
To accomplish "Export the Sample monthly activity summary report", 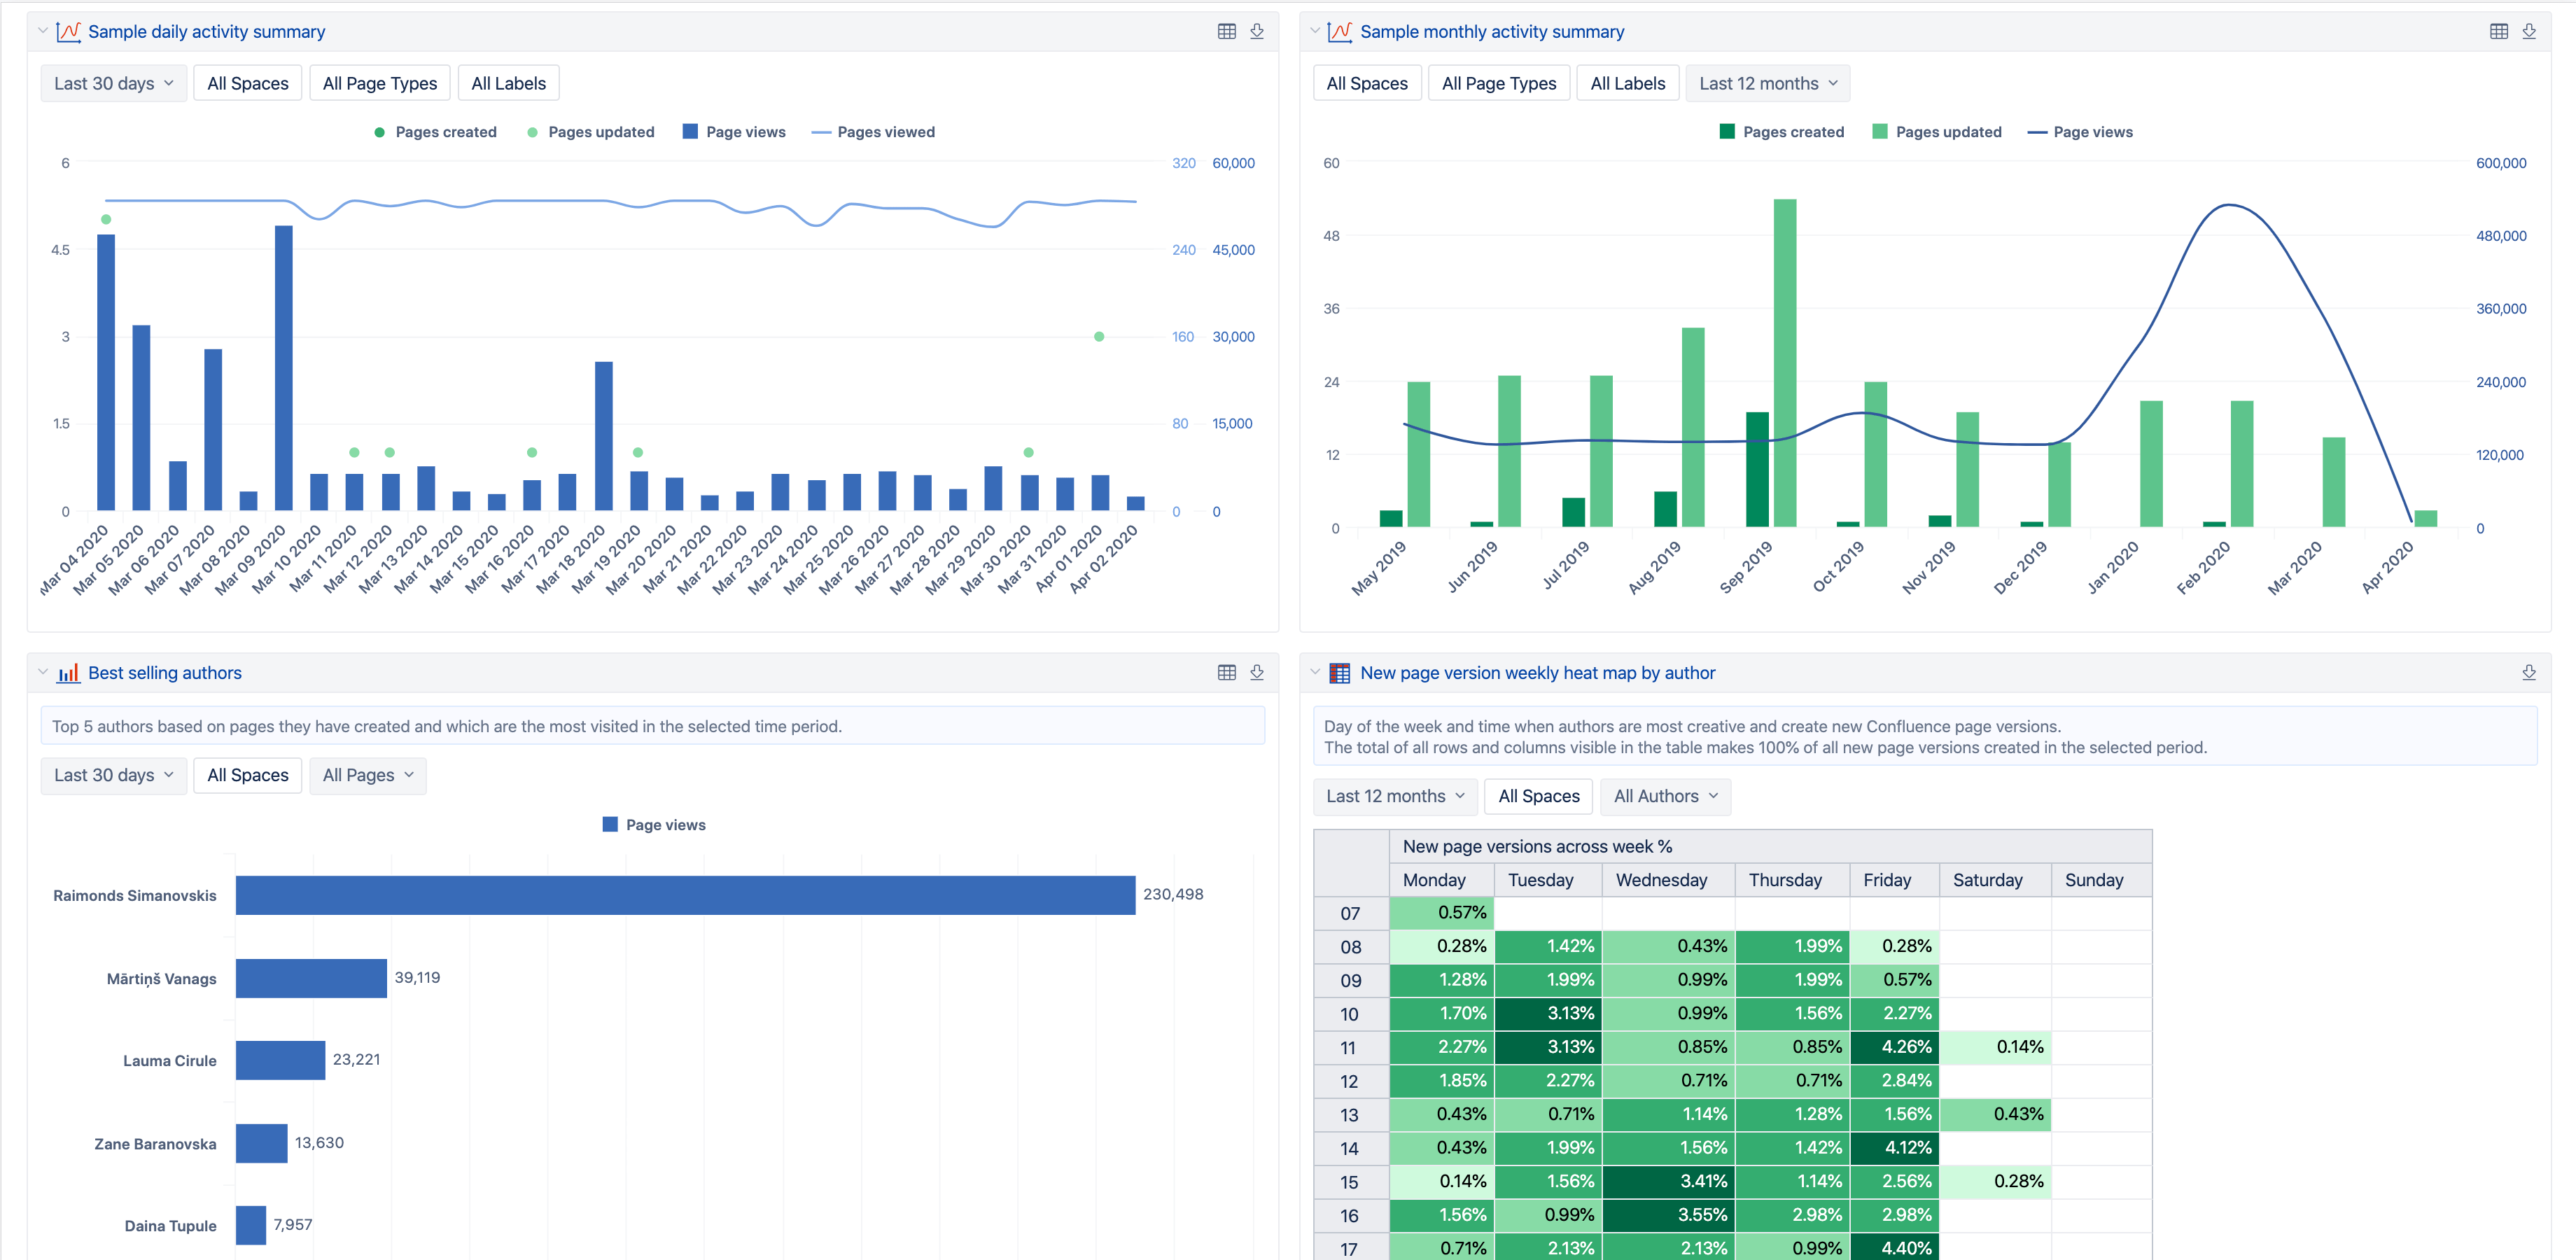I will 2529,32.
